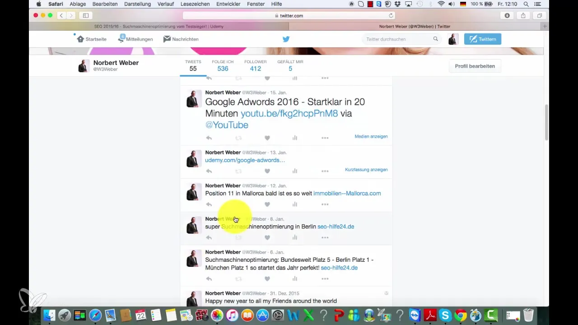
Task: Open youtu.be/fkg2hcpPnM8 link
Action: (x=289, y=114)
